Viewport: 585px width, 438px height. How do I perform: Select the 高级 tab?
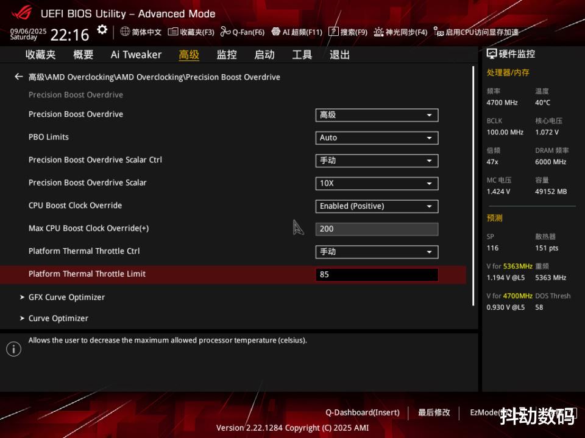point(189,55)
